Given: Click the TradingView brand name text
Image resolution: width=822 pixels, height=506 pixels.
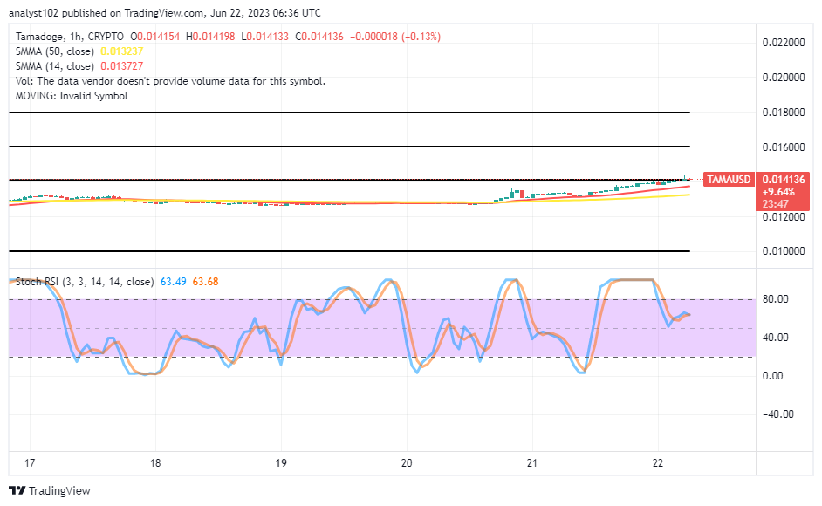Looking at the screenshot, I should click(59, 490).
